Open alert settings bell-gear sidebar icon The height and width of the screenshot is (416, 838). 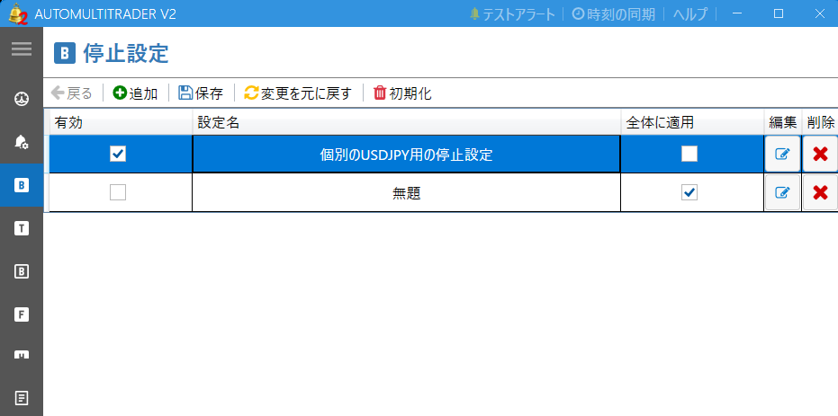22,142
